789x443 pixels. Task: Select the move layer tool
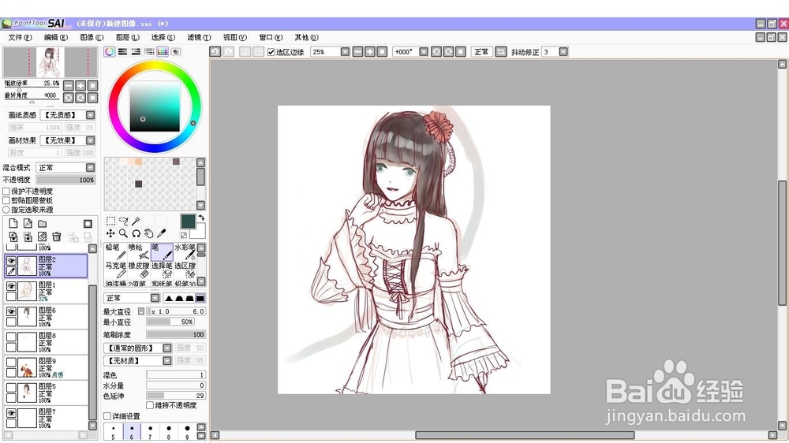click(110, 233)
